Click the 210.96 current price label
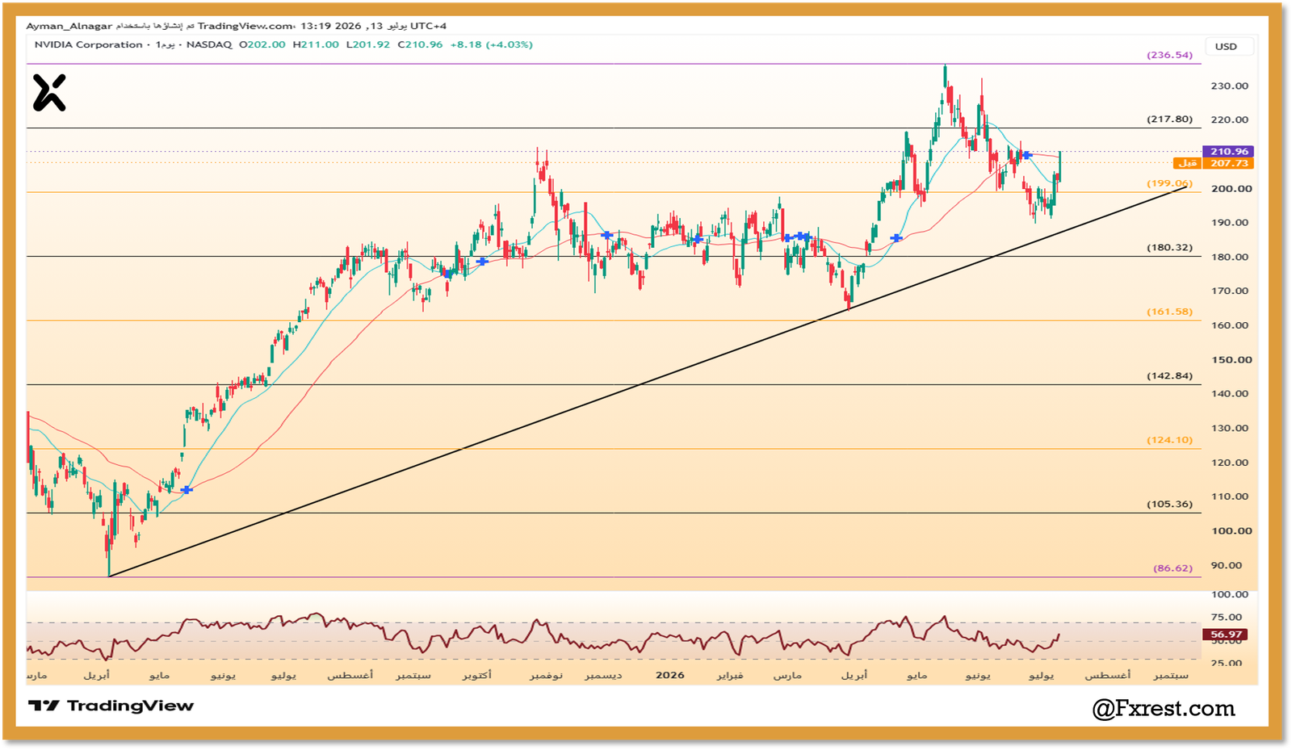Screen dimensions: 1292x750 click(x=1229, y=151)
